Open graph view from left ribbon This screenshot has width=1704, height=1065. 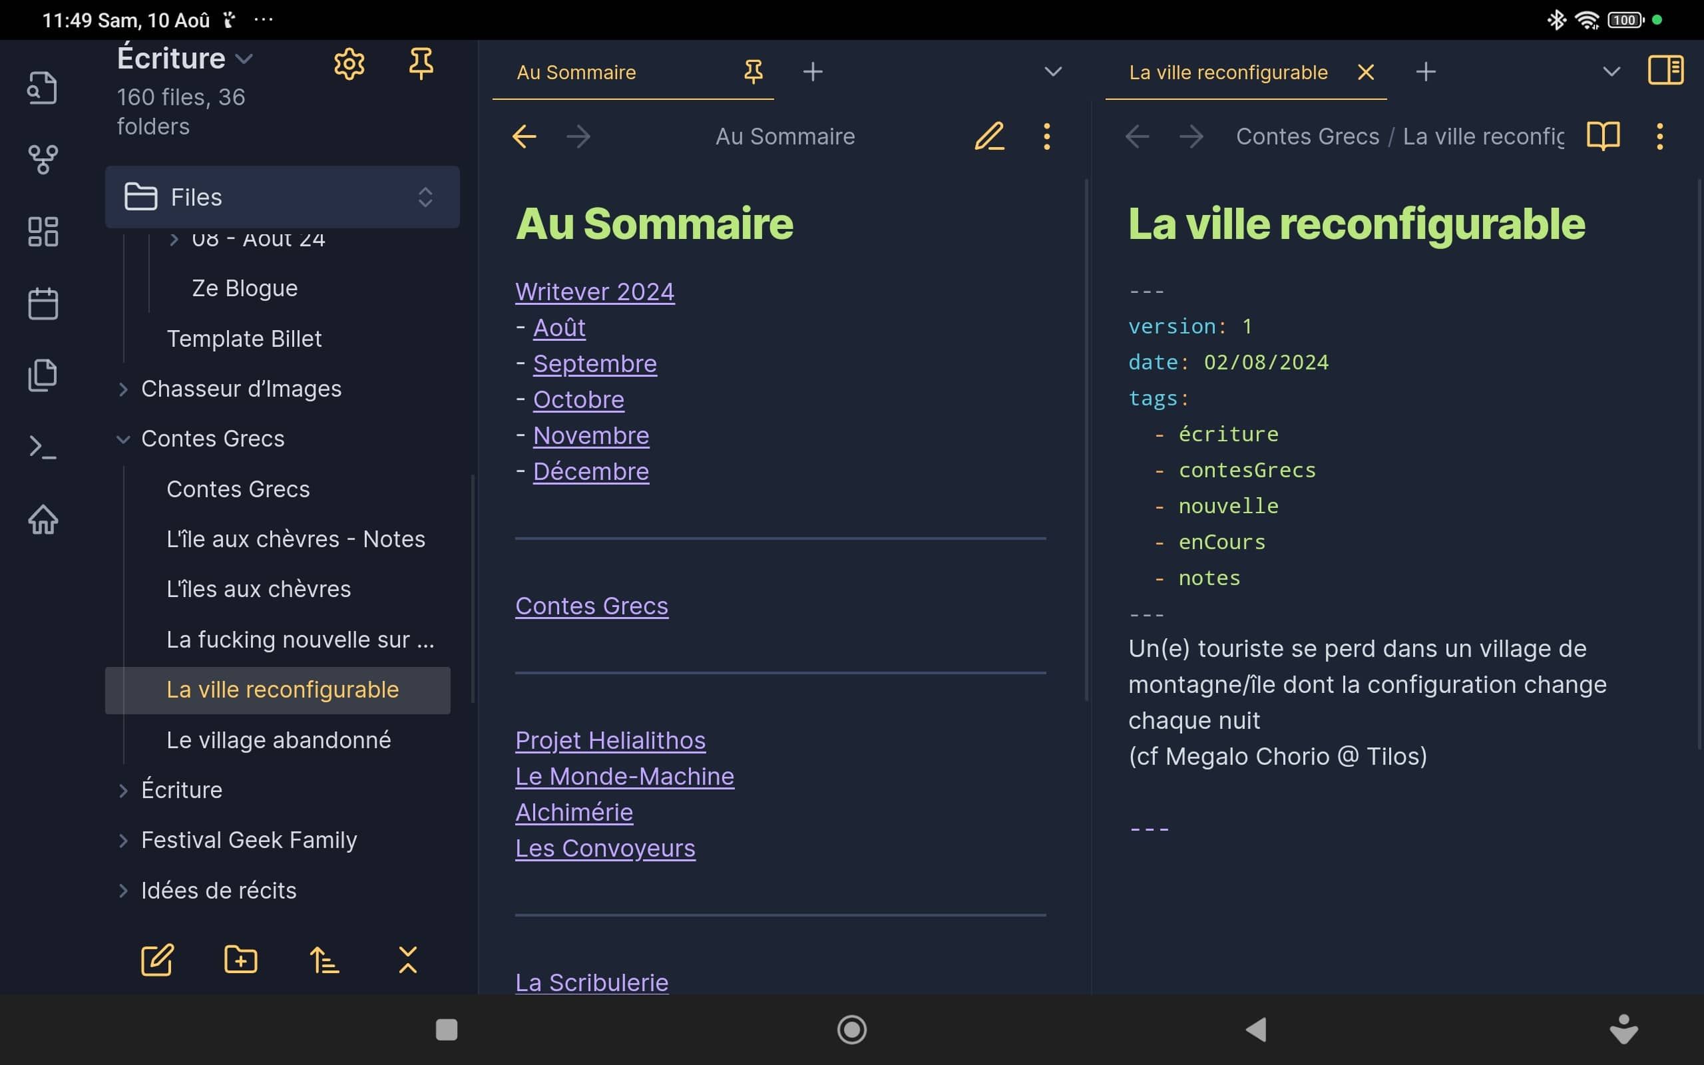(x=42, y=160)
